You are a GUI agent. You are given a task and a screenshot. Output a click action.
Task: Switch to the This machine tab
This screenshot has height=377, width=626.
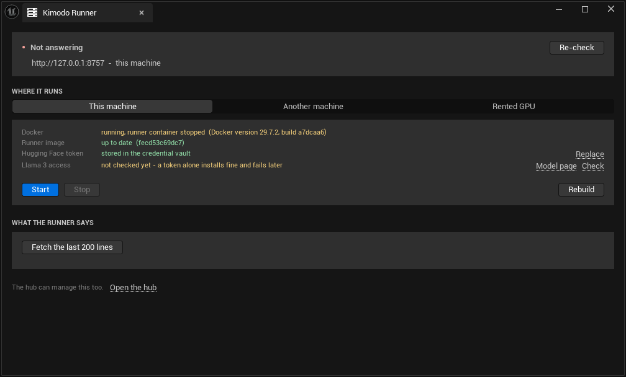(x=112, y=107)
